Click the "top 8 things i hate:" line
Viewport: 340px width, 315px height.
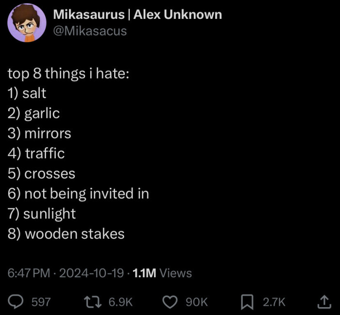point(68,73)
